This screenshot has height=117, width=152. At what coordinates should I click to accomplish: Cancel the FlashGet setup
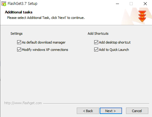click(x=137, y=111)
